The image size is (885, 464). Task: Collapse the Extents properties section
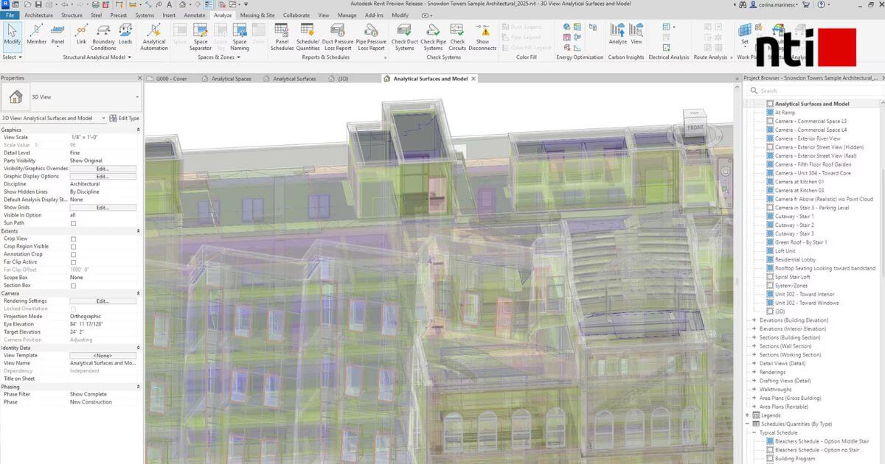139,231
